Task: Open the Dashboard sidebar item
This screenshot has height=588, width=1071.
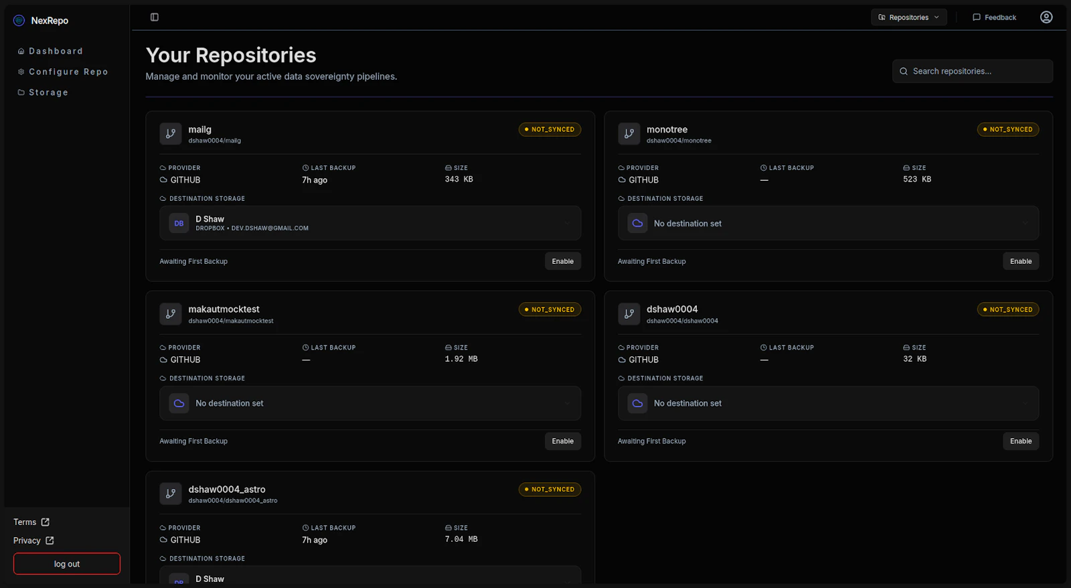Action: [x=51, y=52]
